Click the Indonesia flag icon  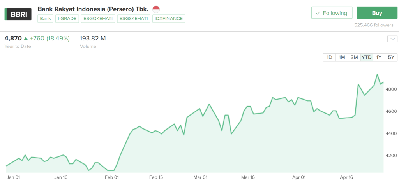tap(156, 9)
